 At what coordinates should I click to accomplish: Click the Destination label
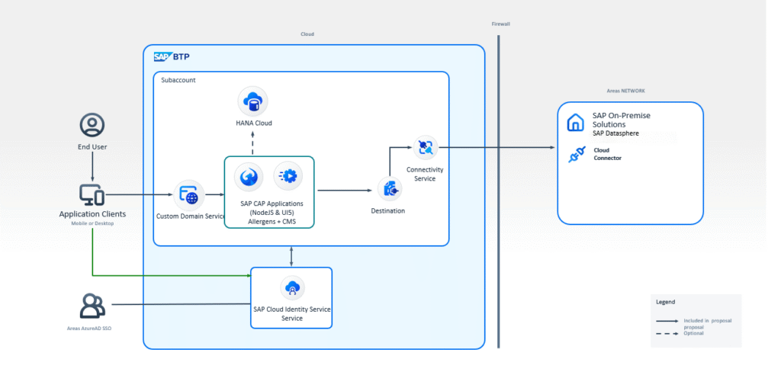(388, 211)
